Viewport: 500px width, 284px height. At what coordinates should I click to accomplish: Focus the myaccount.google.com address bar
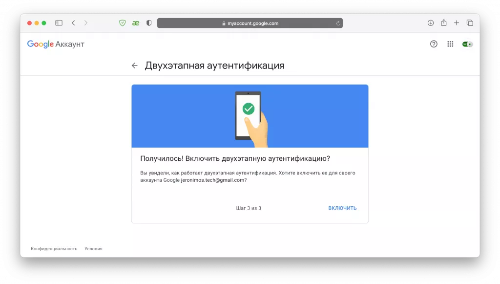(250, 23)
